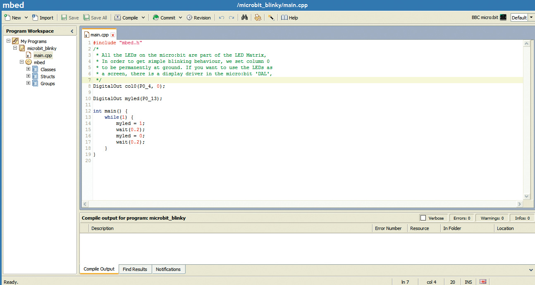The image size is (535, 285).
Task: Click the binoculars Find icon
Action: pyautogui.click(x=244, y=18)
